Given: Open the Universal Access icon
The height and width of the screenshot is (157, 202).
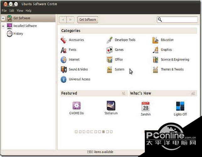Looking at the screenshot, I should 63,79.
